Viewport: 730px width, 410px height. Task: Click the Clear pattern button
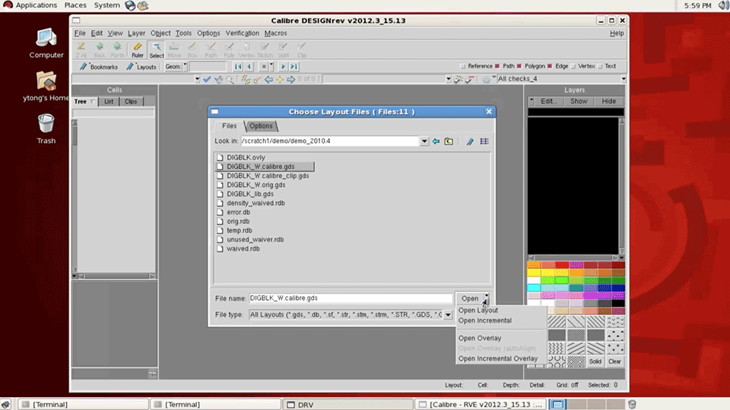[614, 361]
